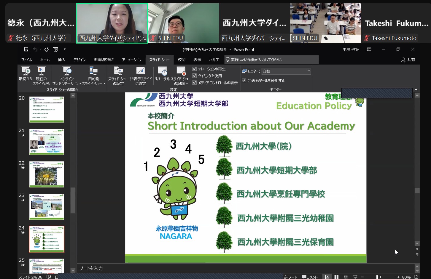Click the Redo/Repeat circular arrow icon
This screenshot has width=431, height=279.
(46, 49)
